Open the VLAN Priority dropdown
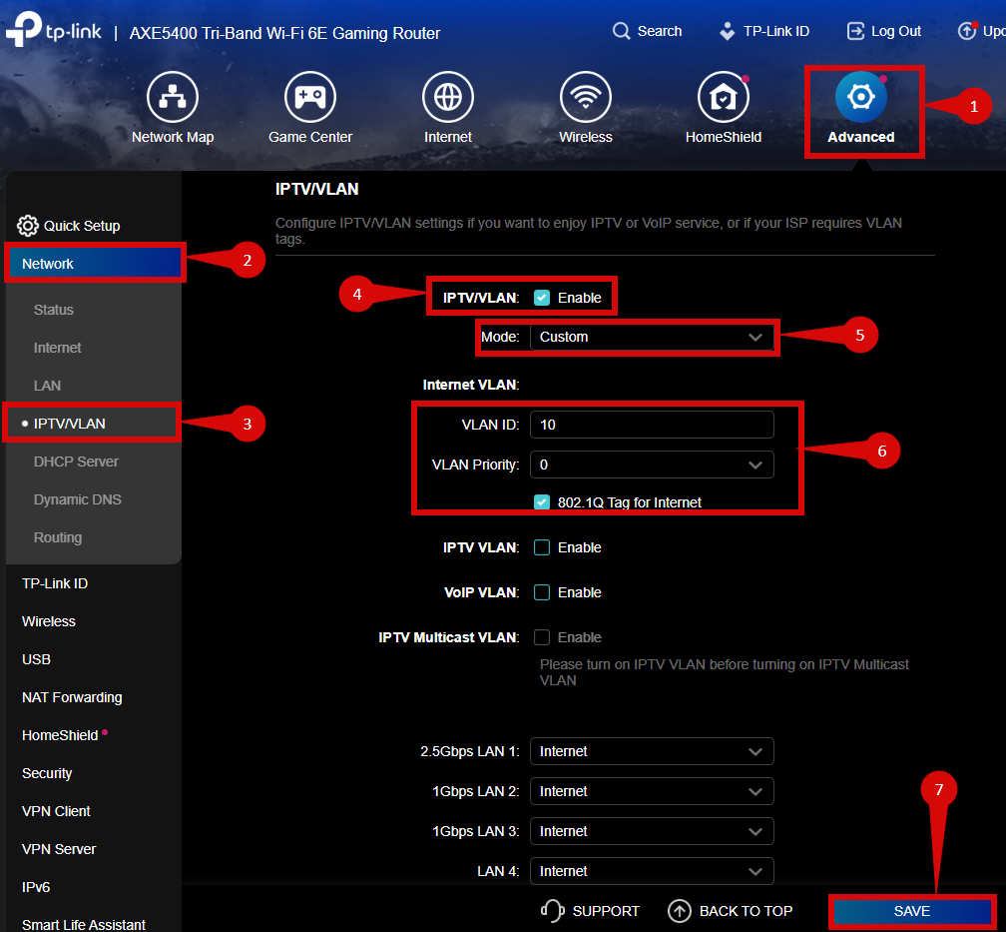 [x=652, y=465]
